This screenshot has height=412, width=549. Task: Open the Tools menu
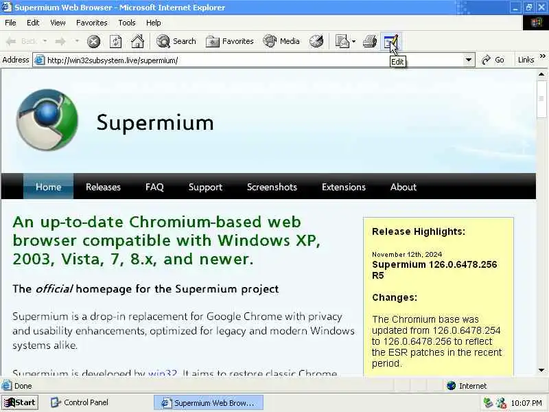pyautogui.click(x=127, y=23)
